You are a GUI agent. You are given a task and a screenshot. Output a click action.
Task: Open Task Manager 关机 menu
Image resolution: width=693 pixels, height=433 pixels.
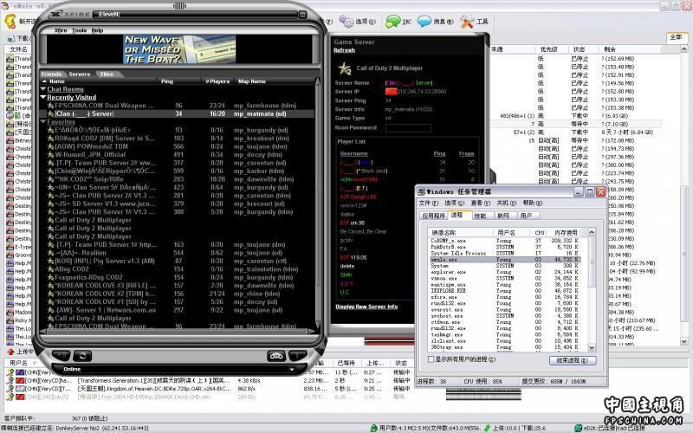(x=507, y=203)
